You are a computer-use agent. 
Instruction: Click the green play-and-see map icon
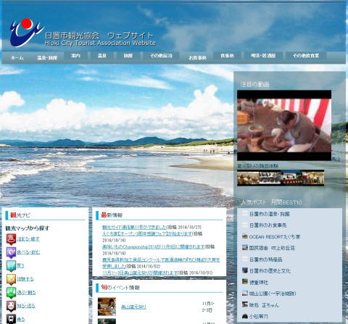click(11, 293)
